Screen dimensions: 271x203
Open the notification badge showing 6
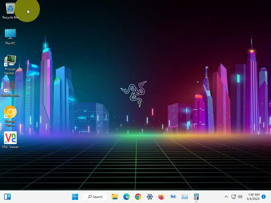[264, 197]
